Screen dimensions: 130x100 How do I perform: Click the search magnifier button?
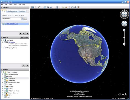tap(26, 19)
